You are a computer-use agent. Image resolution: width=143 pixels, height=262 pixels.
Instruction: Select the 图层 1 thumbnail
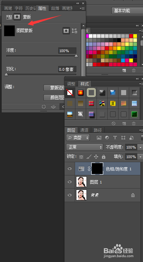click(x=81, y=182)
